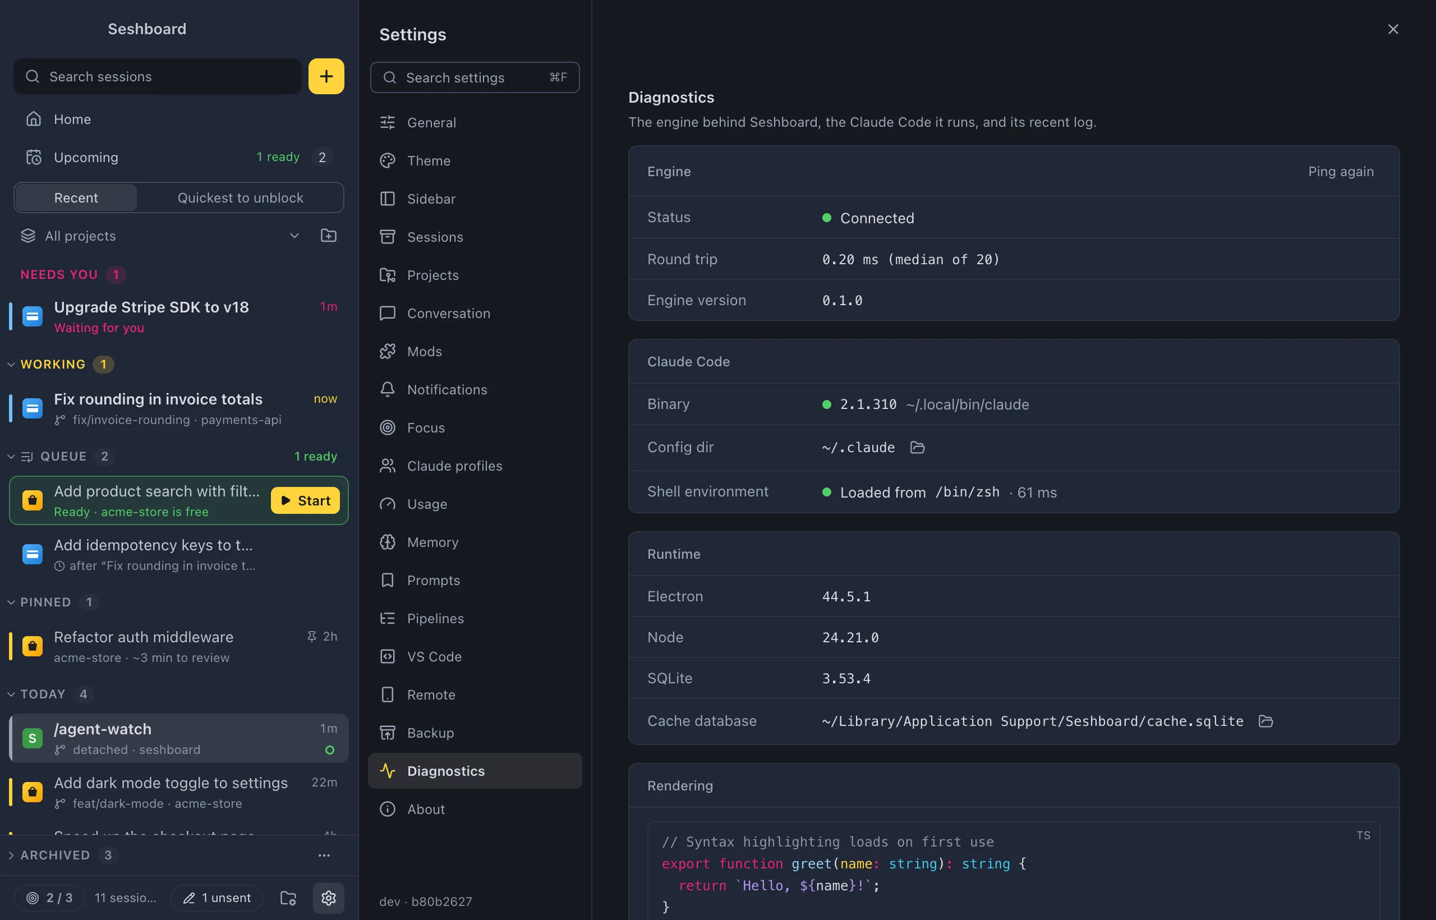
Task: Click the 11 sessio... count in bottom bar
Action: coord(126,898)
